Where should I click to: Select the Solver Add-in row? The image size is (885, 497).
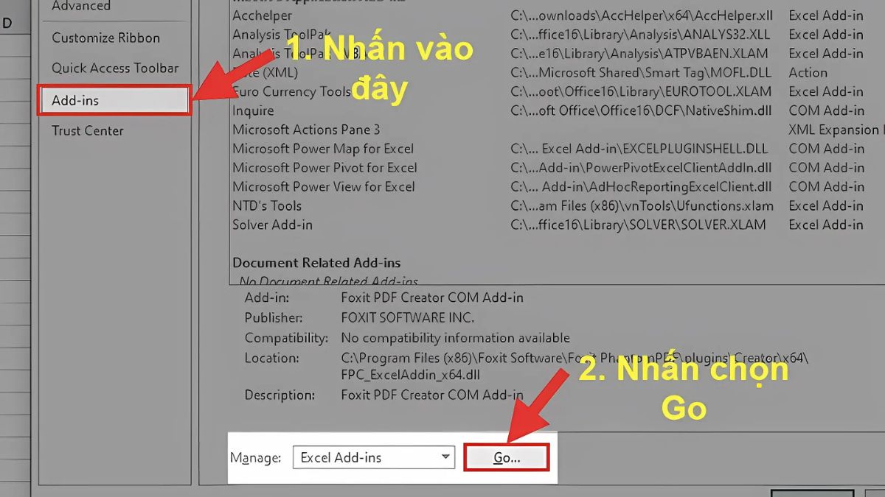click(x=272, y=225)
